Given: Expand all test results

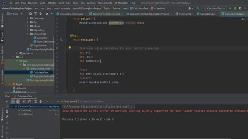Looking at the screenshot, I should (x=36, y=102).
